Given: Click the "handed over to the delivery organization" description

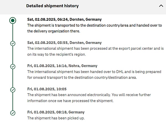Looking at the screenshot, I should point(94,28).
